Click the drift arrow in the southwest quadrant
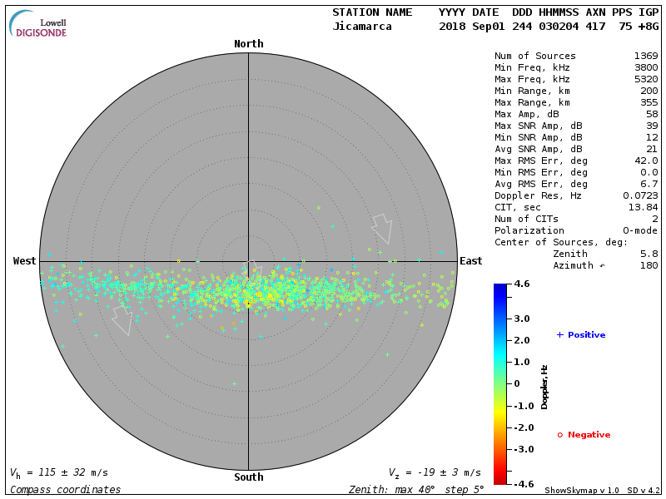The image size is (666, 499). [x=122, y=320]
